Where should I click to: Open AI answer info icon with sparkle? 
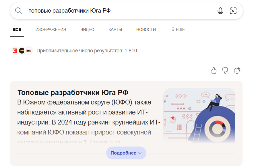tap(237, 71)
